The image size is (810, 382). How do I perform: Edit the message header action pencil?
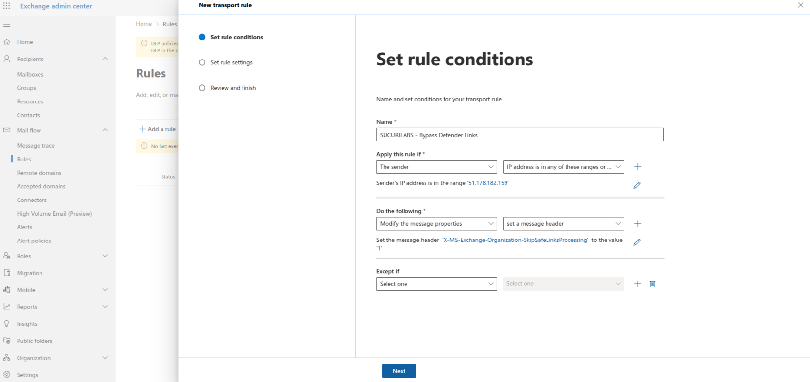pyautogui.click(x=637, y=242)
